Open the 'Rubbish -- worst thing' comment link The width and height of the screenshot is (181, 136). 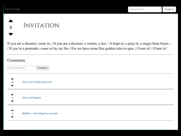[40, 113]
